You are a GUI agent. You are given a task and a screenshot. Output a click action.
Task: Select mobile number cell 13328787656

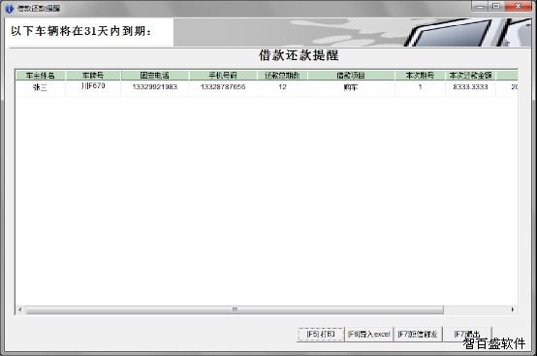click(223, 87)
